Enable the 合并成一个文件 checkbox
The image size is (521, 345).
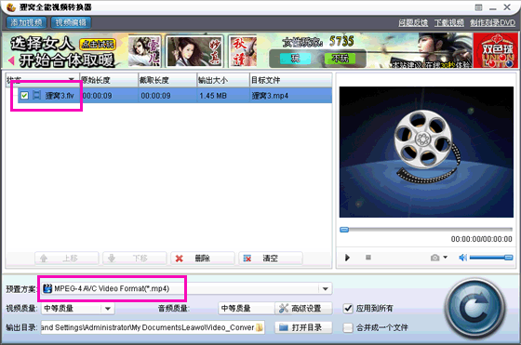coord(348,327)
